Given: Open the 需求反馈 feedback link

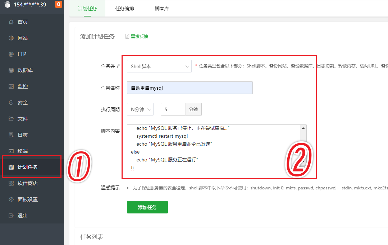Looking at the screenshot, I should pyautogui.click(x=139, y=36).
